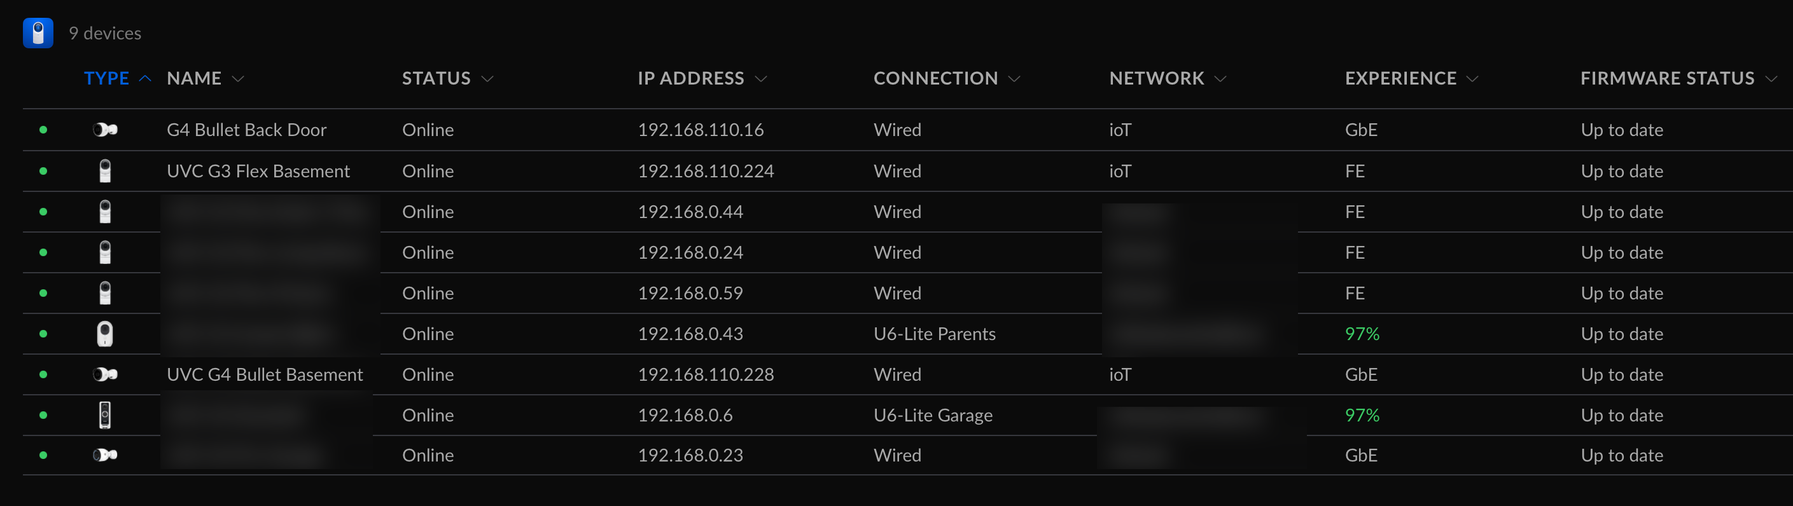Image resolution: width=1793 pixels, height=506 pixels.
Task: Sort by the EXPERIENCE column header
Action: [x=1400, y=79]
